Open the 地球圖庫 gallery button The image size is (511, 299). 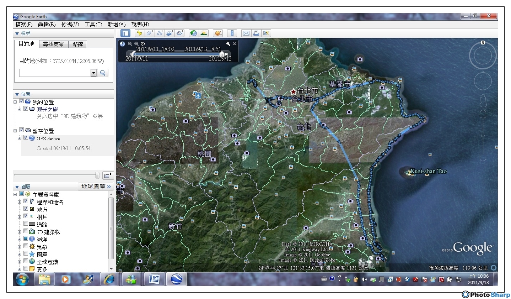coord(96,187)
